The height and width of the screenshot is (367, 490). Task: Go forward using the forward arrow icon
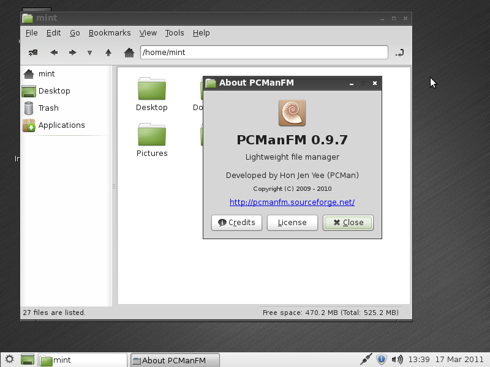pos(72,53)
